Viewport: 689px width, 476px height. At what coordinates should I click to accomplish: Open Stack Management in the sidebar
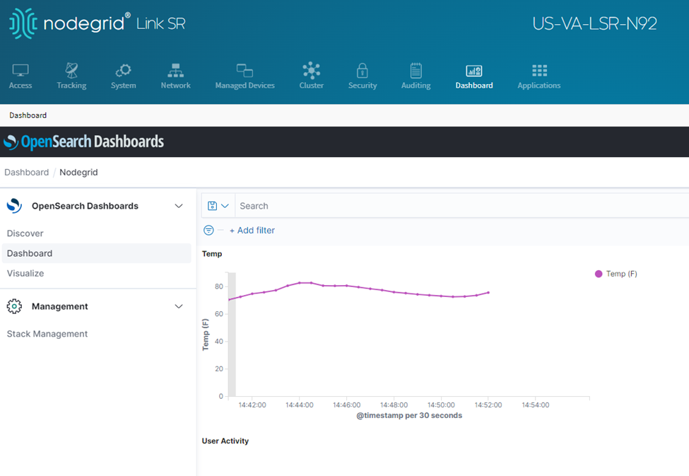tap(47, 334)
